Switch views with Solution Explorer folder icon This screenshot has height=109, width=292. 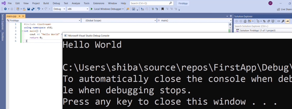tap(249, 21)
